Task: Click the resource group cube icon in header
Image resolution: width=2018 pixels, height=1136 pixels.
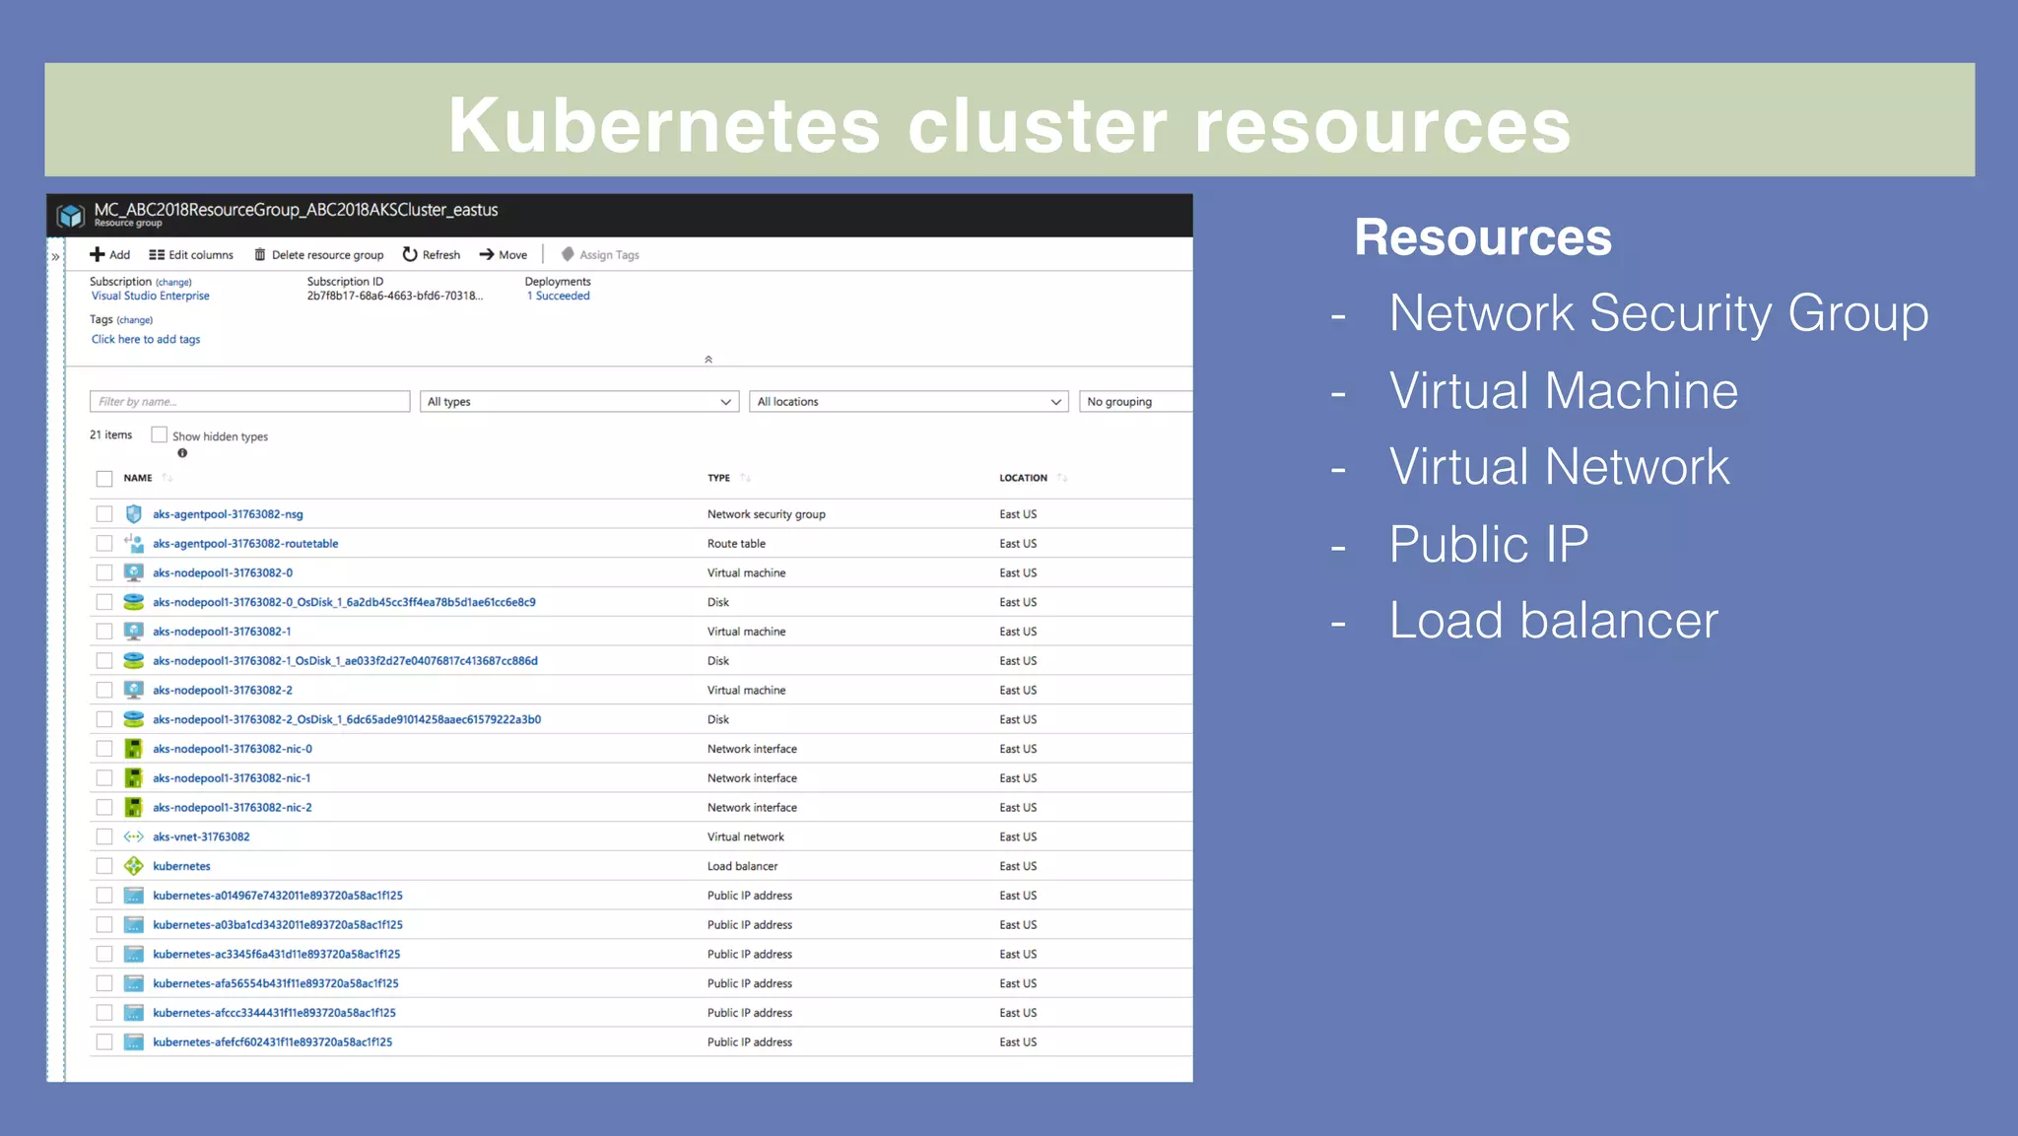Action: (x=71, y=215)
